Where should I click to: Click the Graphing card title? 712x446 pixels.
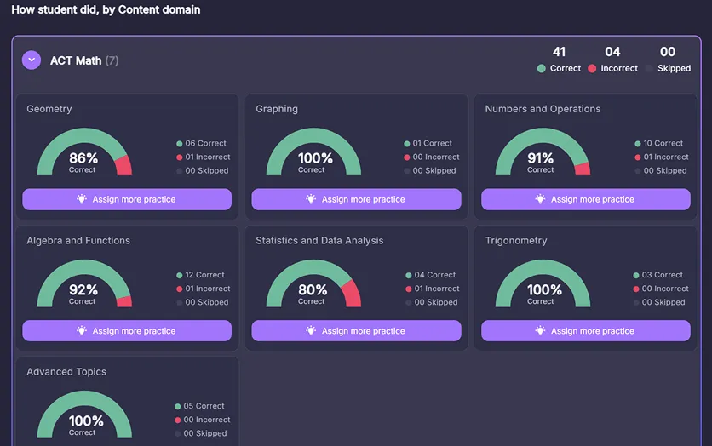click(277, 109)
